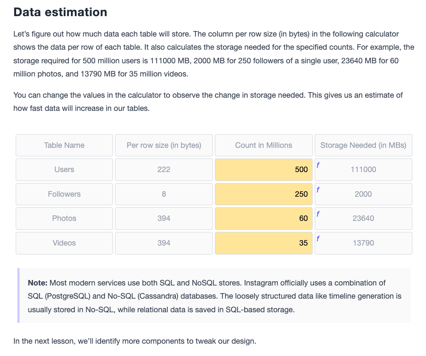
Task: Click the Photos row 394 size cell
Action: point(164,218)
